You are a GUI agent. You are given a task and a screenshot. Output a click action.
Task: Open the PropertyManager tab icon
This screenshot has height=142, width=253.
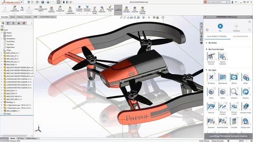[8, 23]
